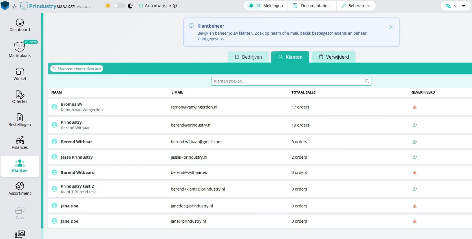The height and width of the screenshot is (239, 472).
Task: Switch to the Bedrijven tab
Action: pos(249,57)
